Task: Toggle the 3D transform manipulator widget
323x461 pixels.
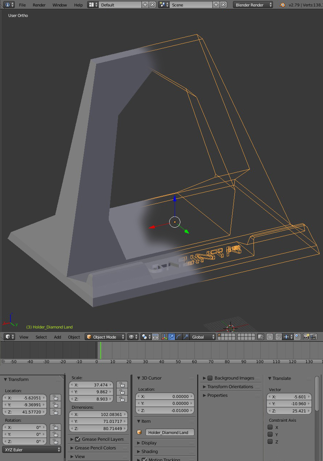Action: 164,337
